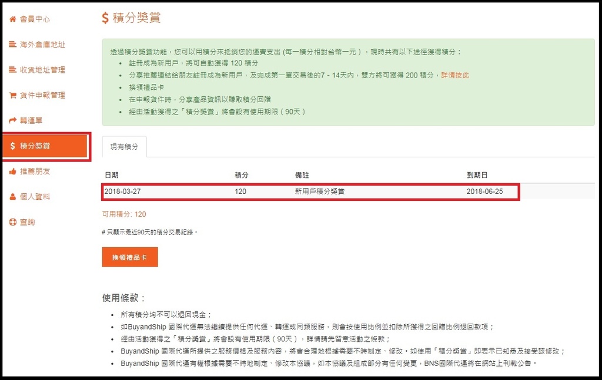Click the dollar icon in the page heading
602x380 pixels.
(x=105, y=18)
